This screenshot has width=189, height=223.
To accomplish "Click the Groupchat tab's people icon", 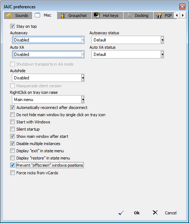I will point(62,16).
